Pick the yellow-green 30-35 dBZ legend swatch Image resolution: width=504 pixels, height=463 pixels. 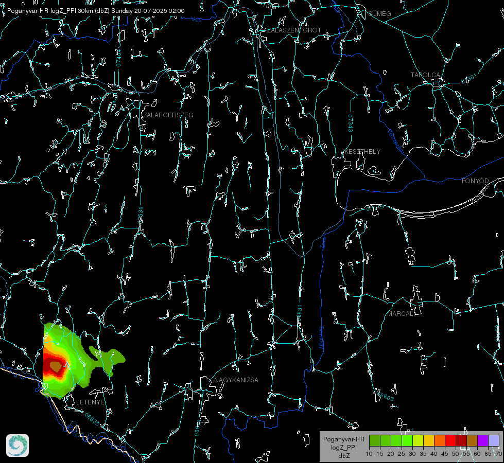point(418,440)
